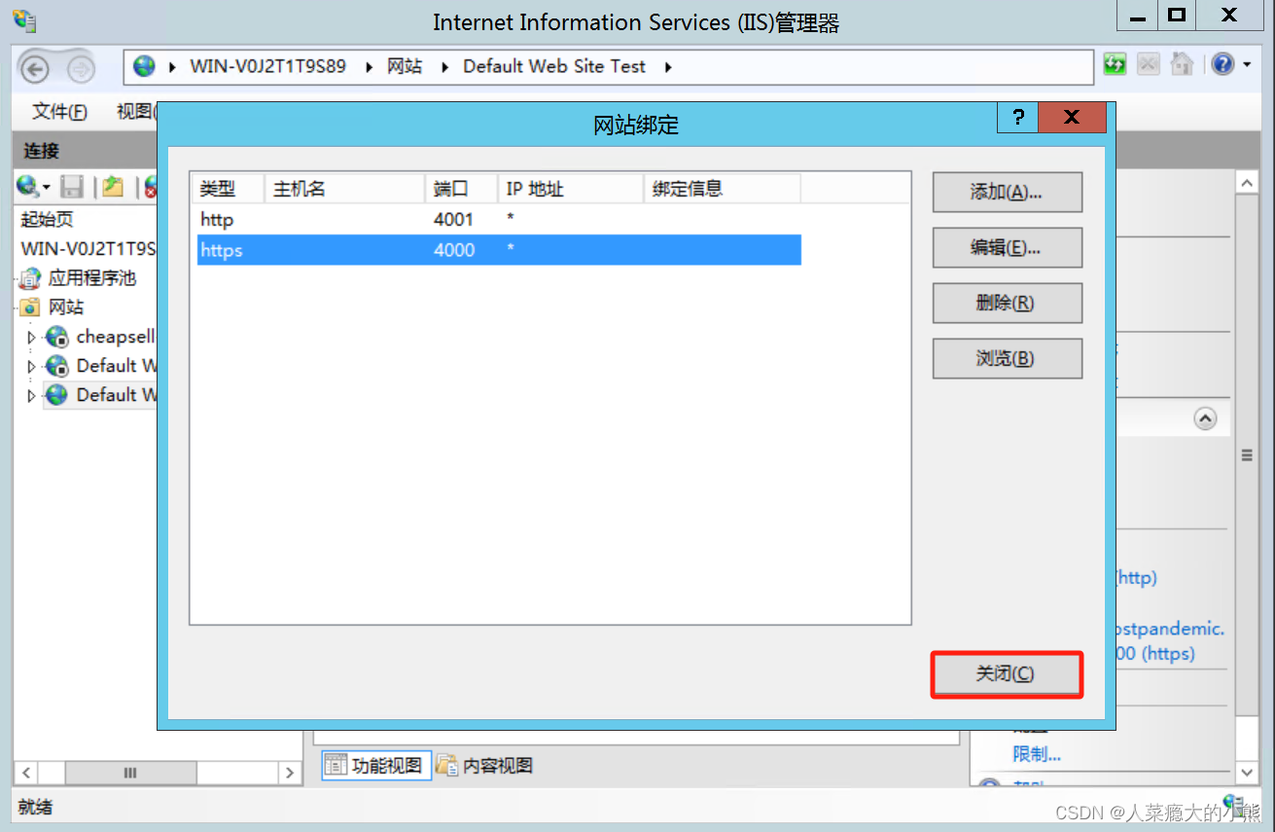The height and width of the screenshot is (832, 1275).
Task: Sort by the 端口 column header
Action: tap(461, 189)
